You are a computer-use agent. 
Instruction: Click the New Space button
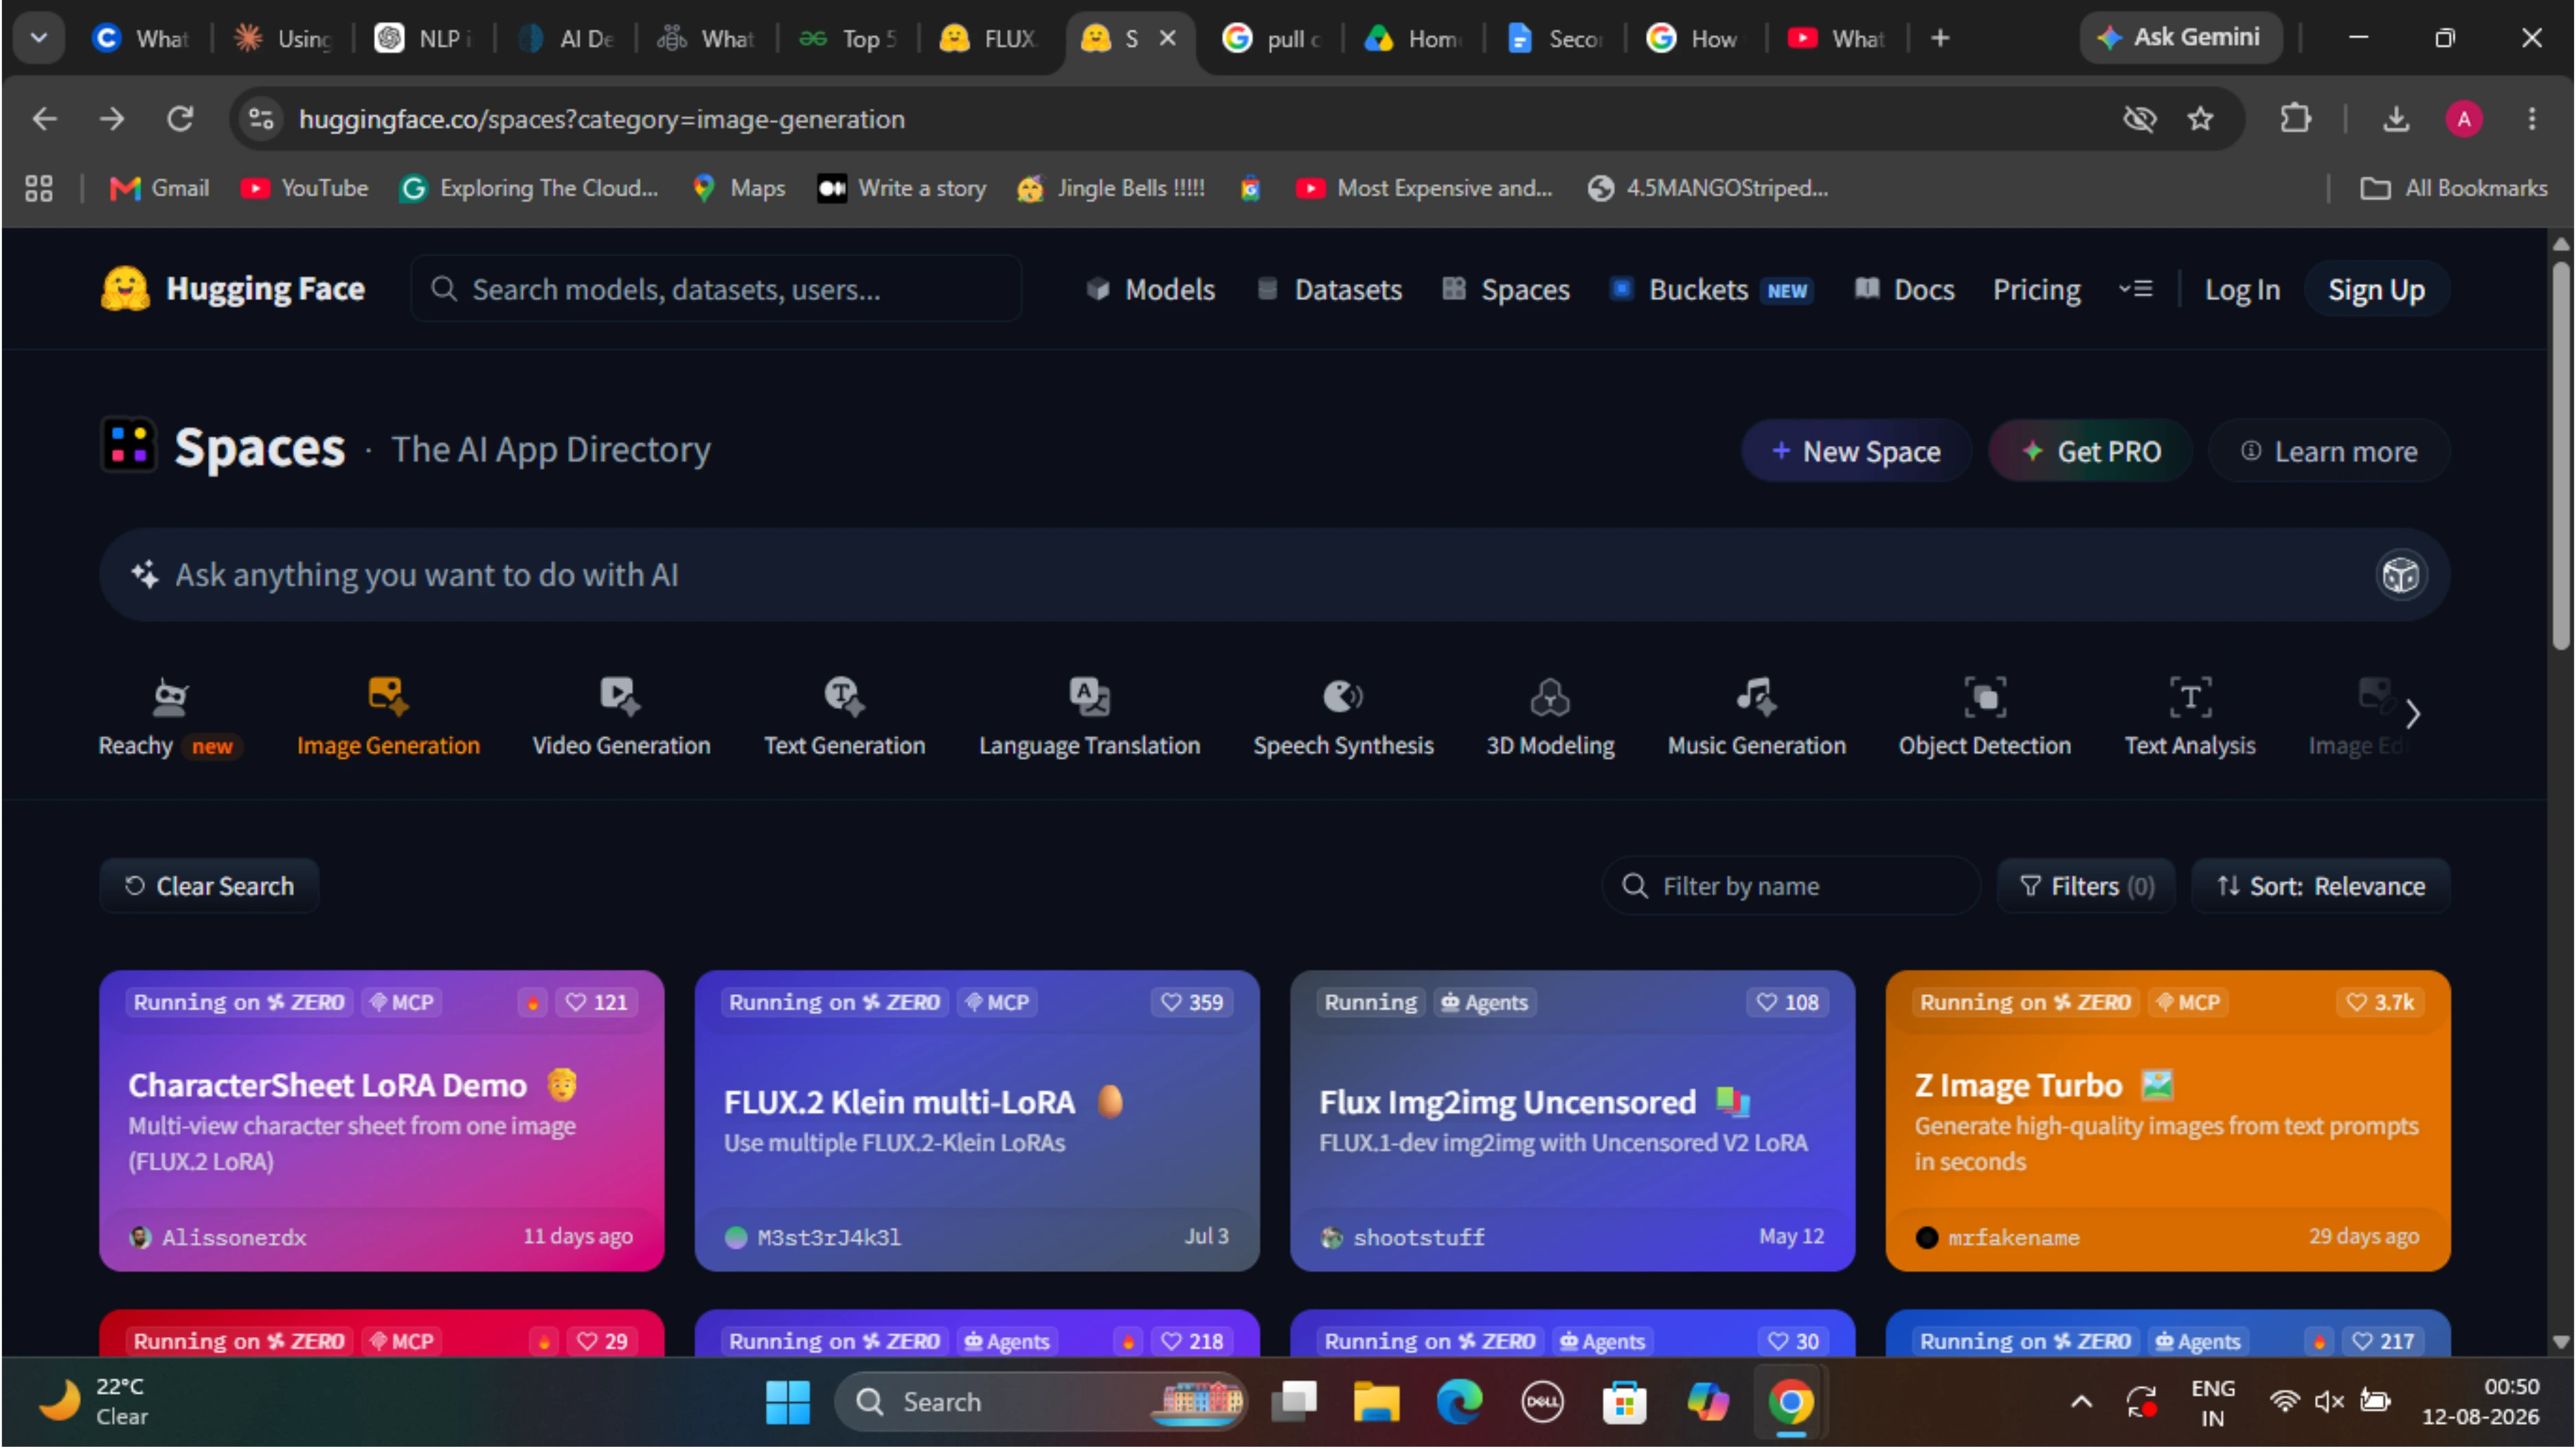point(1856,452)
